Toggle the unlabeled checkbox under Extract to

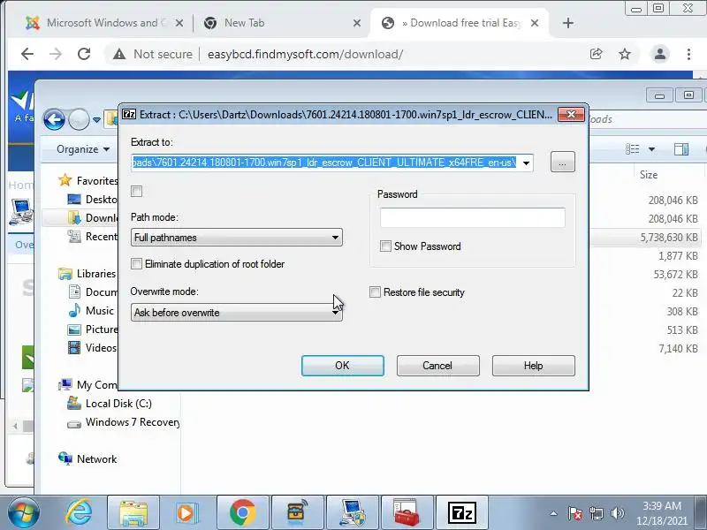coord(137,191)
